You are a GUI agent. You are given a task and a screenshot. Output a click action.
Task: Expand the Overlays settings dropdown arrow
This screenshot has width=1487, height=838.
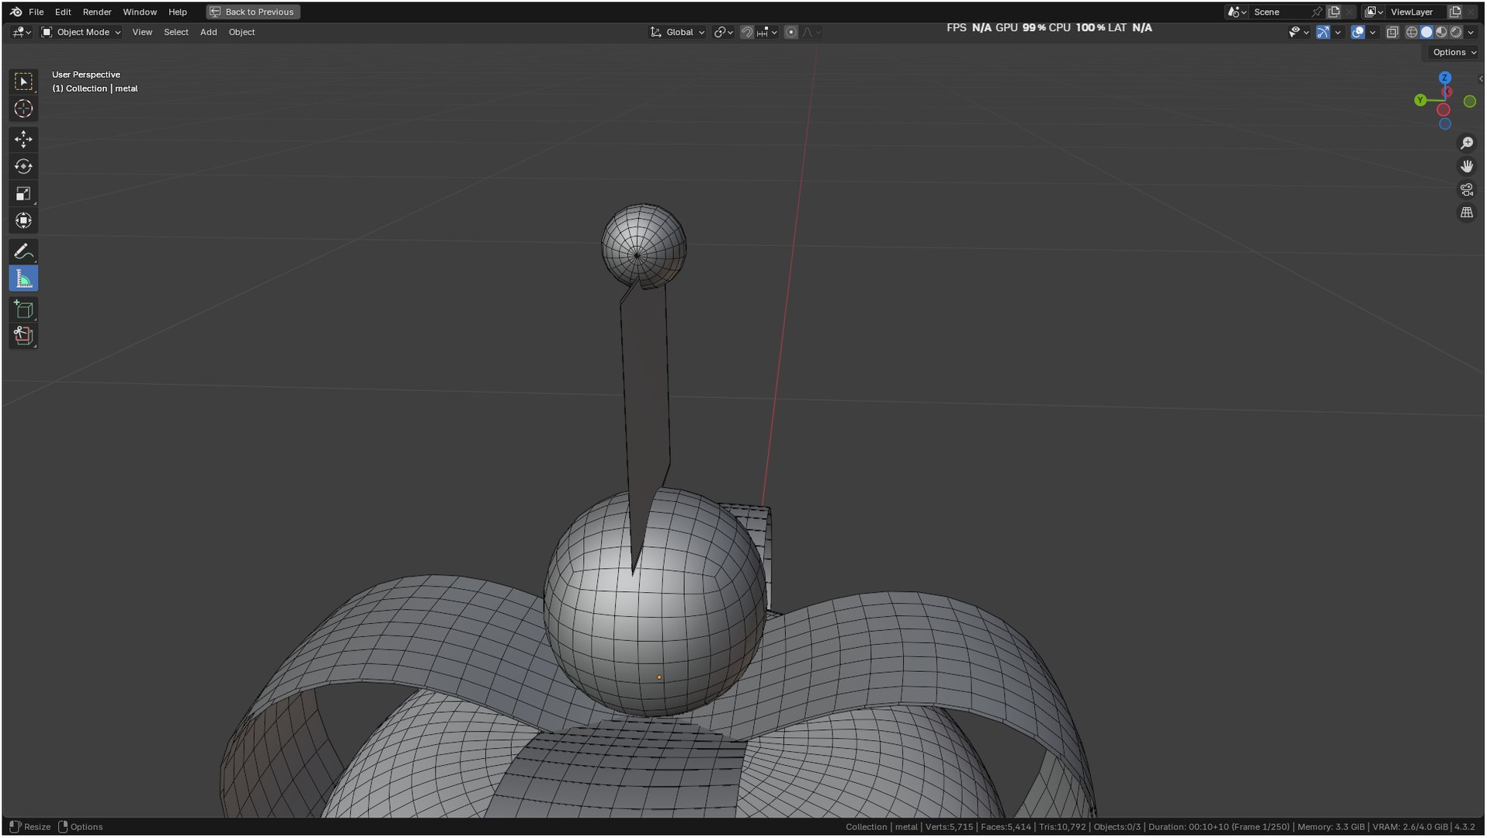pos(1372,32)
